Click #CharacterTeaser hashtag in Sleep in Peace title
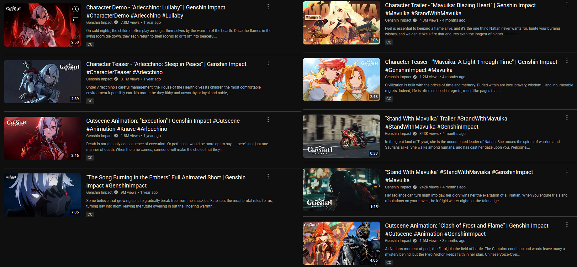Screen dimensions: 577x267 109,72
